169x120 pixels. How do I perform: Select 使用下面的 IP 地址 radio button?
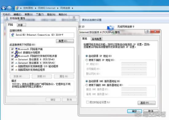click(x=87, y=60)
